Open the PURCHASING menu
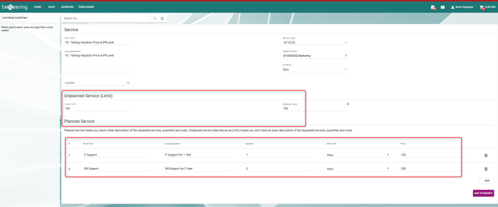498x207 pixels. 86,7
